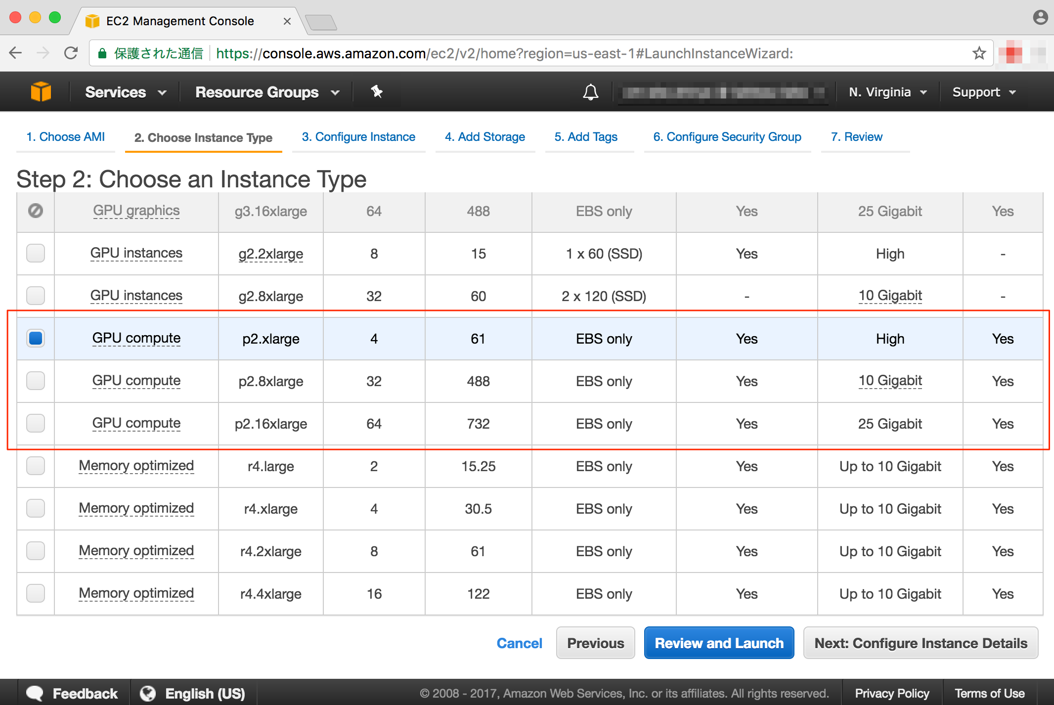This screenshot has width=1054, height=705.
Task: Select the g2.8xlarge instance checkbox
Action: (x=36, y=296)
